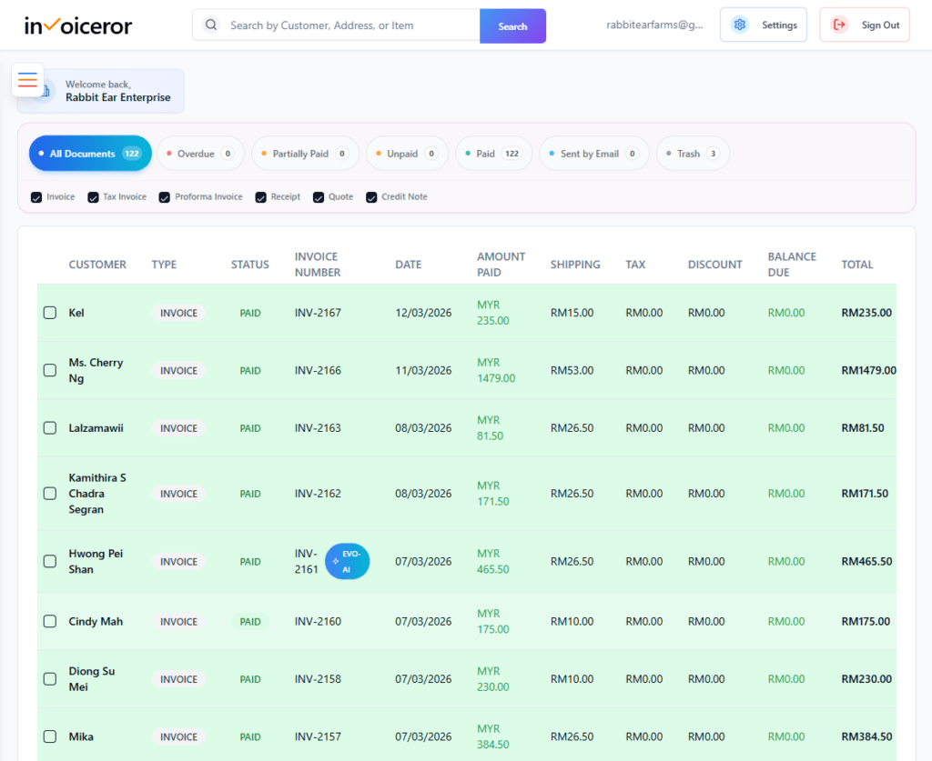Screen dimensions: 932x761
Task: Click PAID status badge for Cindy Mah
Action: (x=250, y=622)
